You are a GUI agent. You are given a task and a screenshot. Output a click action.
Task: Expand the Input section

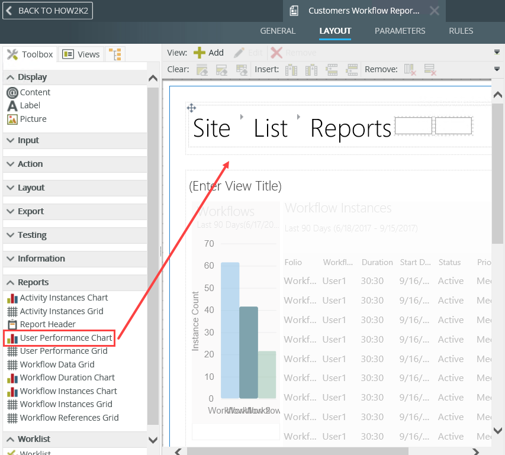[x=27, y=140]
